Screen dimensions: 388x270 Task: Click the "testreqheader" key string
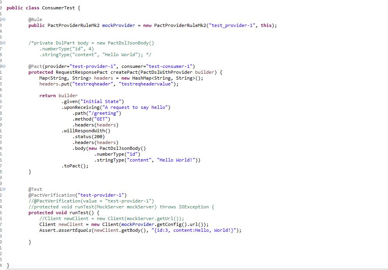click(93, 84)
